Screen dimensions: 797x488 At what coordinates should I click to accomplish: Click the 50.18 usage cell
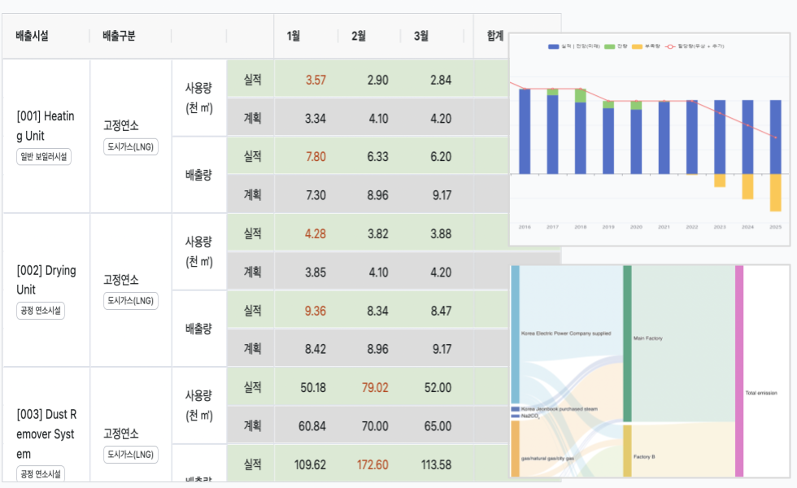[313, 387]
